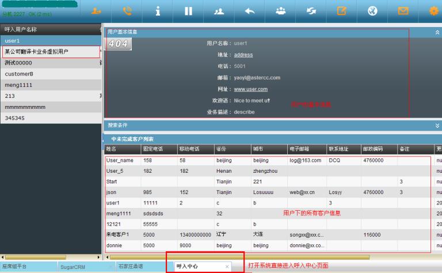Click the reply arrow icon
The image size is (442, 273).
250,10
